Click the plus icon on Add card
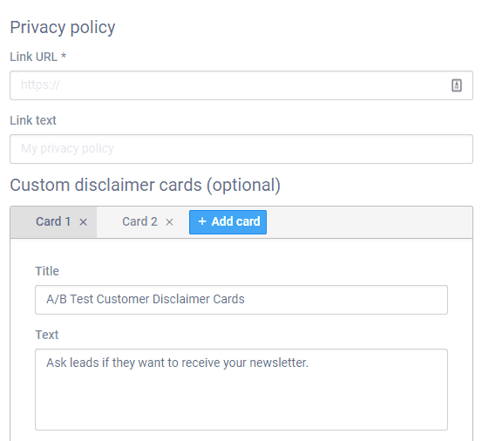Screen dimensions: 489x441 202,221
